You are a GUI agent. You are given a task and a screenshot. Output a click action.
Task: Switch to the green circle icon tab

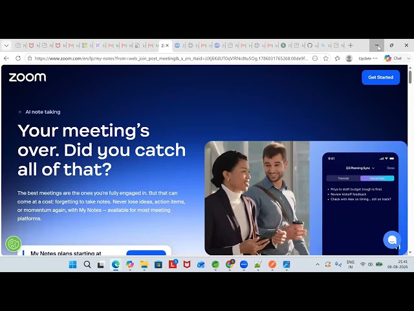285,45
